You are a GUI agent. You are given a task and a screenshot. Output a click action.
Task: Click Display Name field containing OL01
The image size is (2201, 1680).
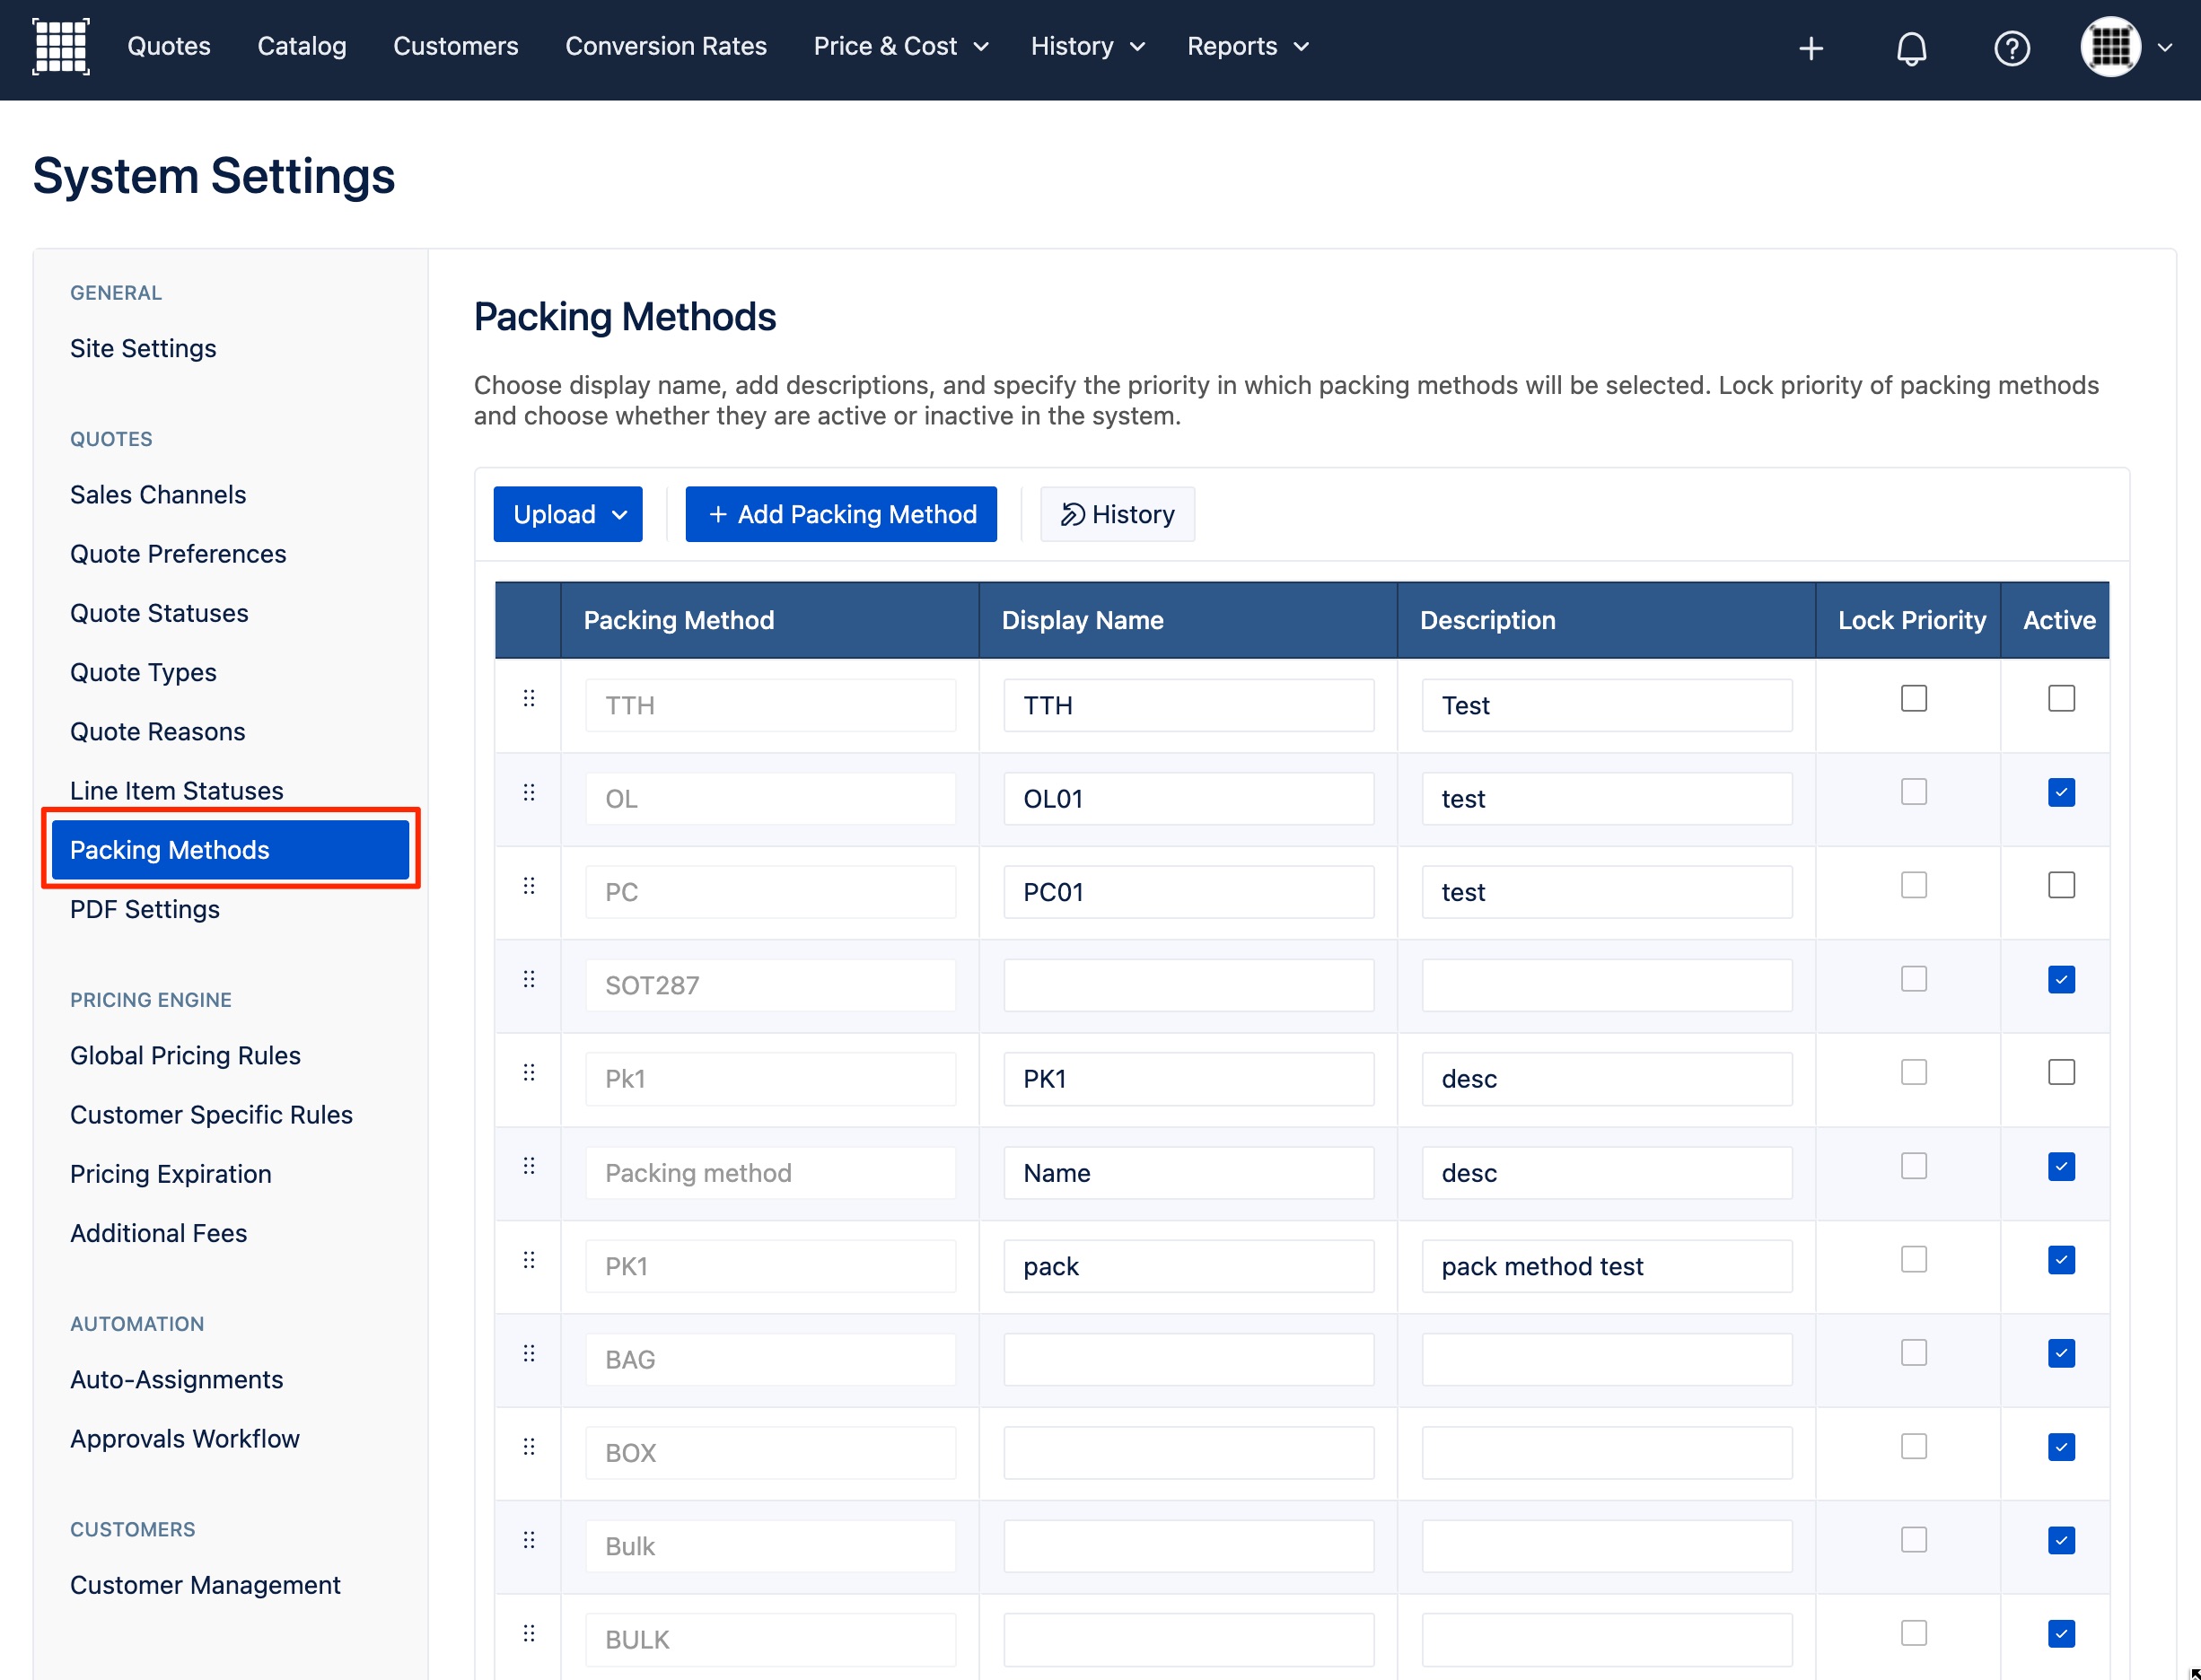point(1188,799)
